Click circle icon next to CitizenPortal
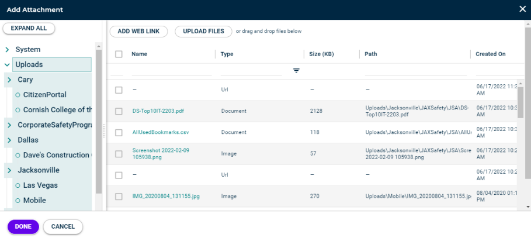 [x=18, y=95]
